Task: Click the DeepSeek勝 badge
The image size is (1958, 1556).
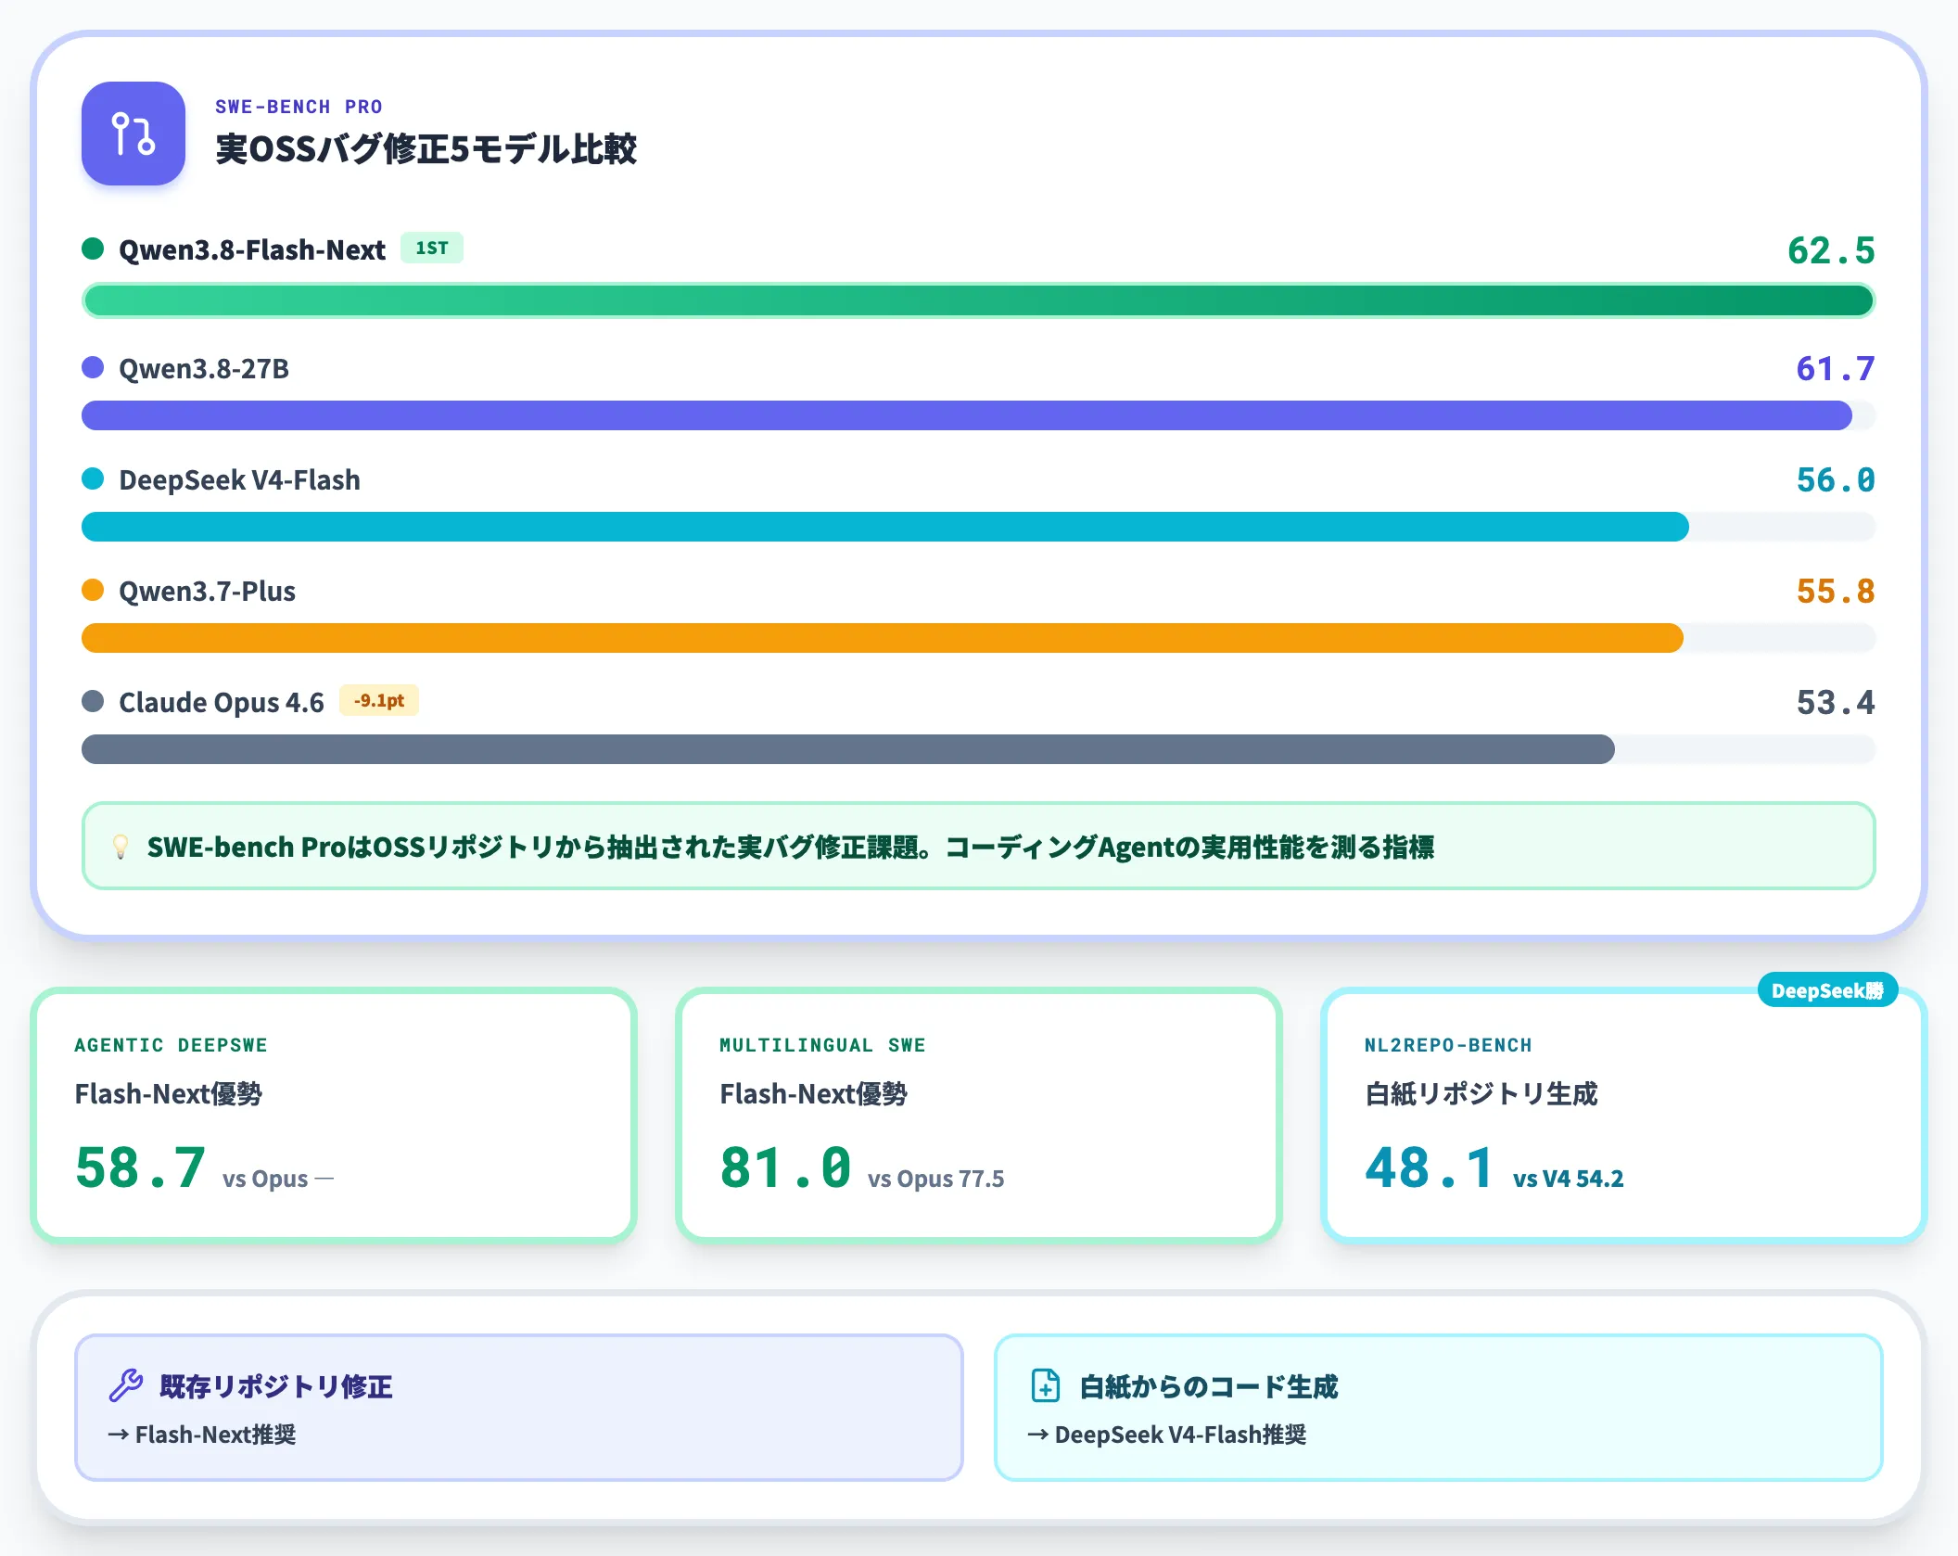Action: coord(1827,990)
